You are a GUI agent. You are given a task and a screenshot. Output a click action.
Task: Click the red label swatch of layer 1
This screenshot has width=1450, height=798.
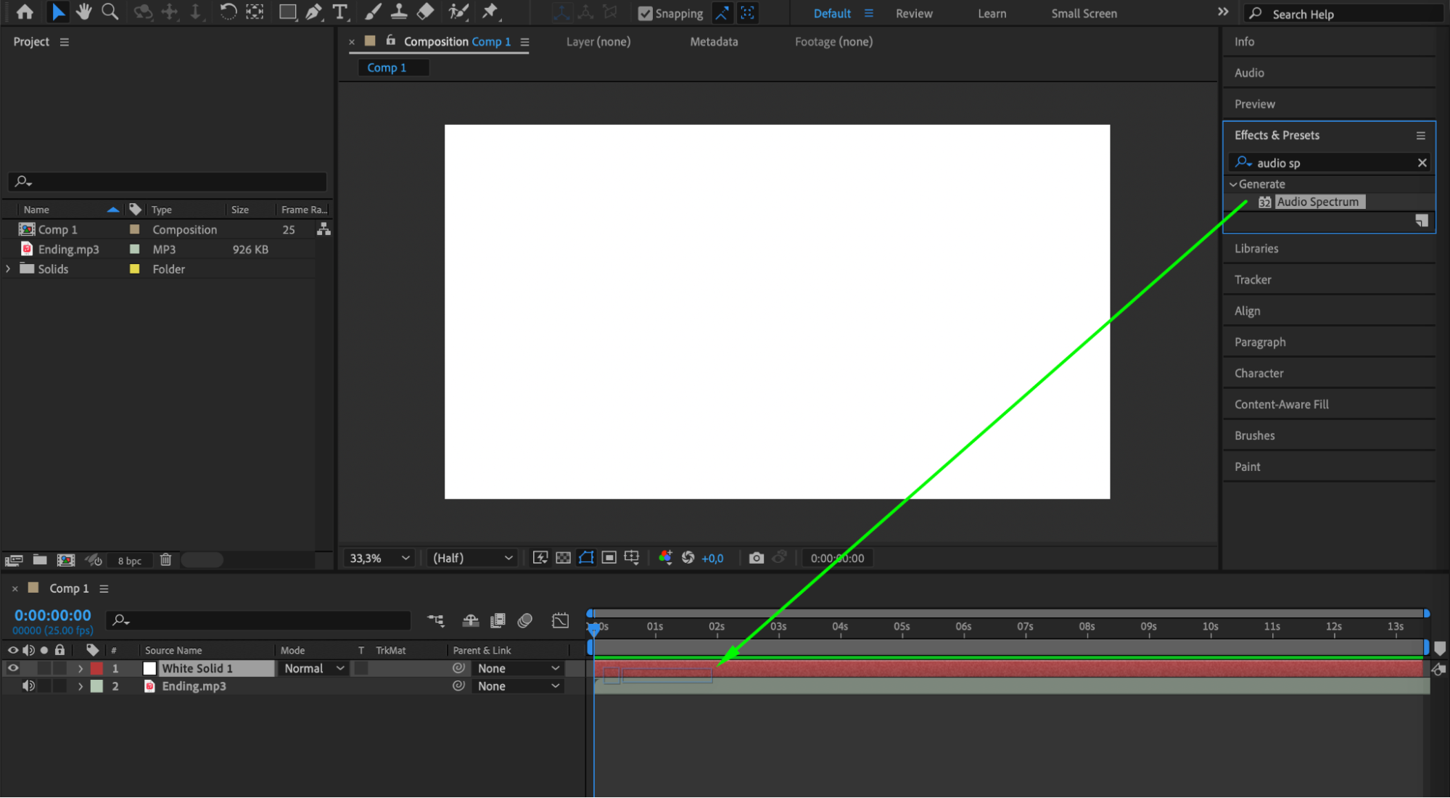pyautogui.click(x=96, y=668)
